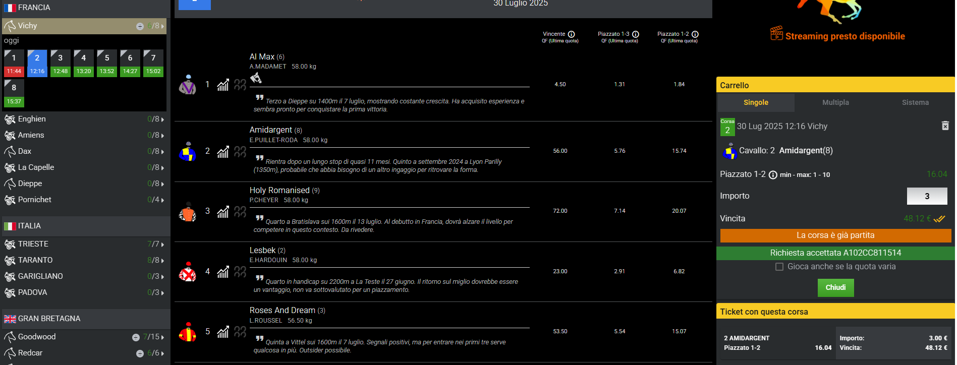Screen dimensions: 957x365
Task: Open the statistics chart icon for Al Max
Action: pyautogui.click(x=223, y=85)
